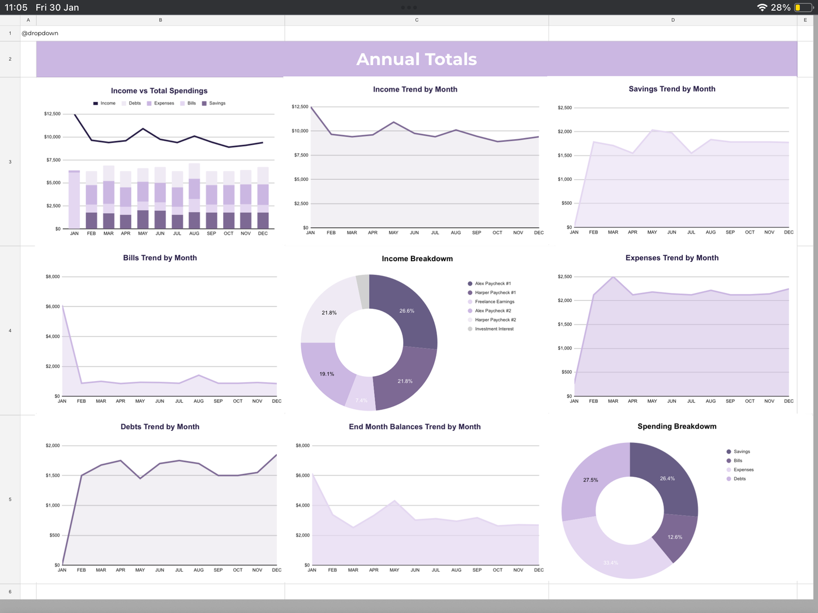Click the 19.1% slice of Income donut
Image resolution: width=818 pixels, height=613 pixels.
[x=327, y=374]
